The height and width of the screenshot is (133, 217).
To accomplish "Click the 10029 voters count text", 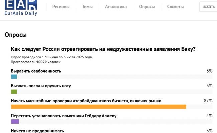I will pyautogui.click(x=42, y=62).
